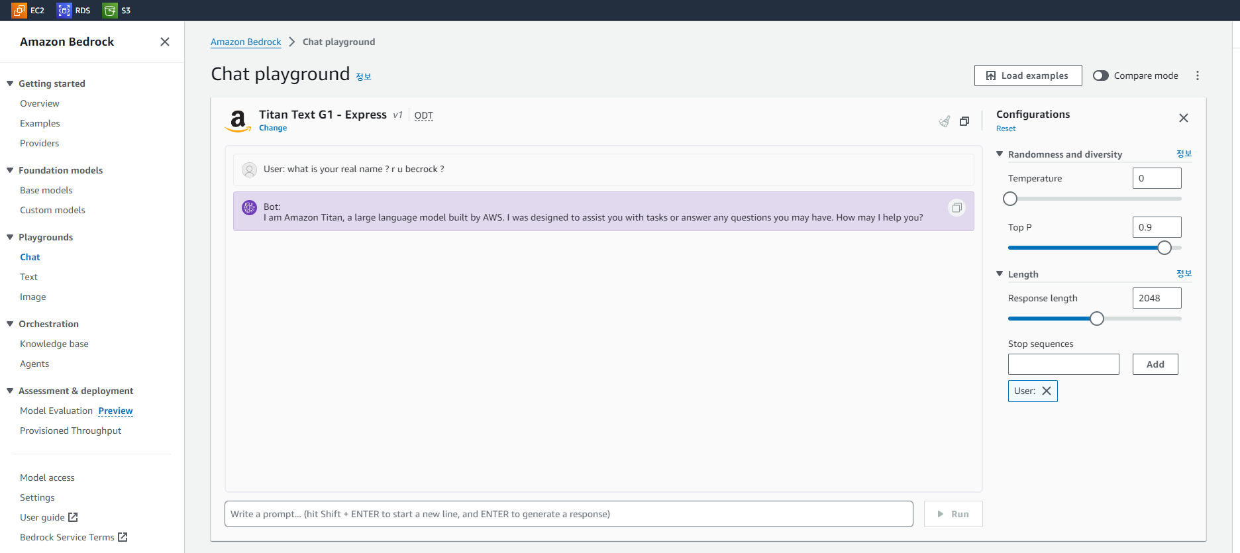1240x553 pixels.
Task: Go to Providers page
Action: [x=40, y=143]
